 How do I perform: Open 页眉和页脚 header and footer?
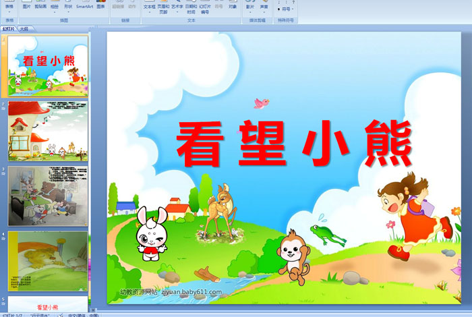(x=163, y=7)
